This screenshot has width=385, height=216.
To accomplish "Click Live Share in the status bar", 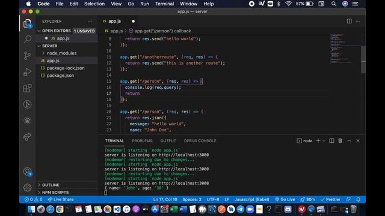I will point(61,199).
